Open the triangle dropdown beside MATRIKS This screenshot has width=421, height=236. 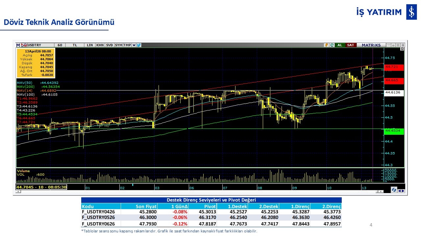click(x=389, y=45)
